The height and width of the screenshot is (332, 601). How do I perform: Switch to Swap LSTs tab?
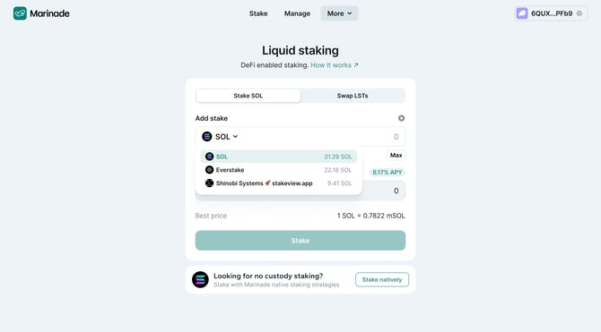[x=353, y=96]
